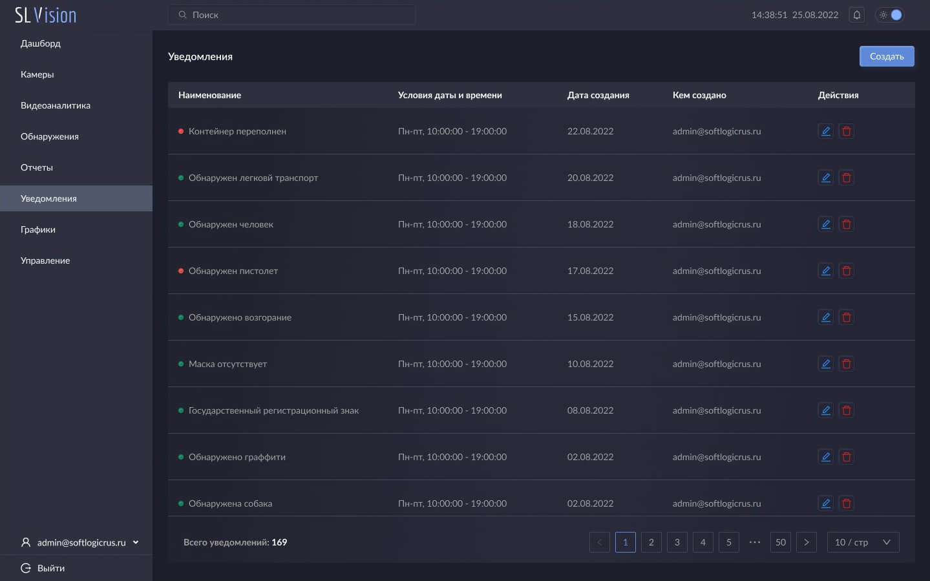The height and width of the screenshot is (581, 930).
Task: Open the '10 / стр' page size dropdown
Action: 863,542
